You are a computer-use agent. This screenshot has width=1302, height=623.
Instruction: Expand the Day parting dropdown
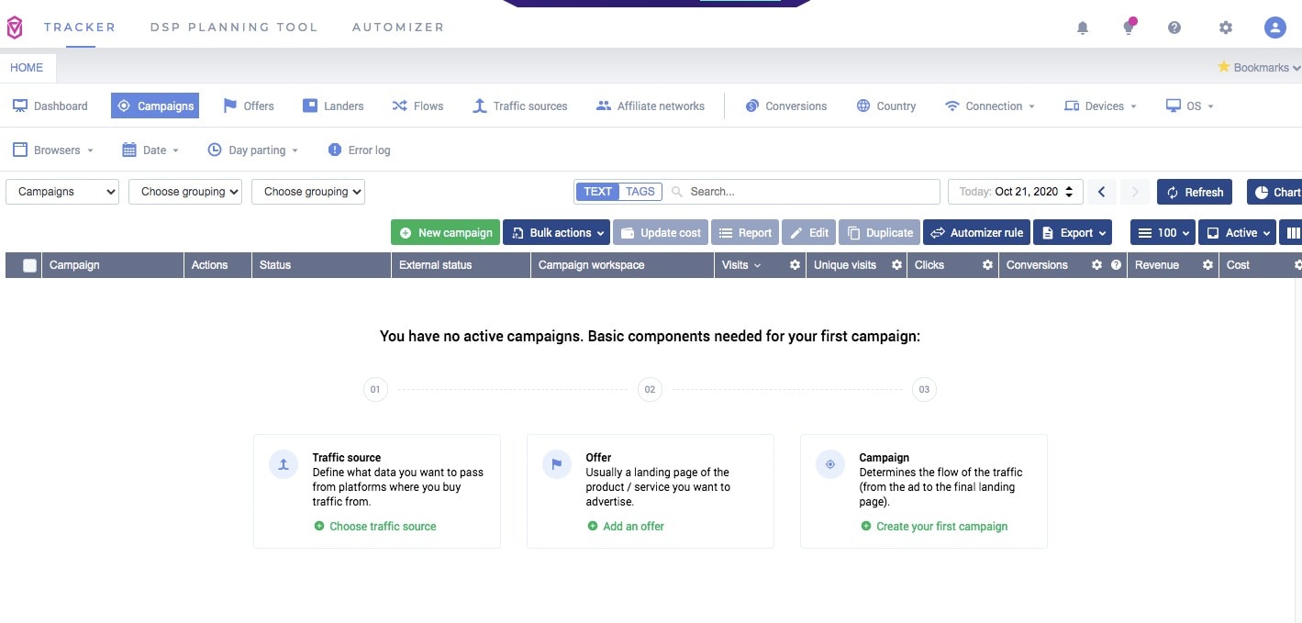tap(252, 150)
